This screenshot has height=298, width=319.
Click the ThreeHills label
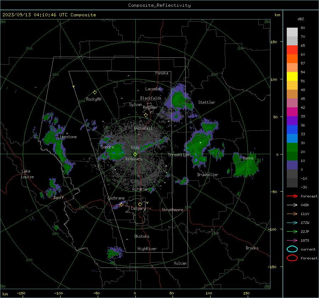coord(178,155)
